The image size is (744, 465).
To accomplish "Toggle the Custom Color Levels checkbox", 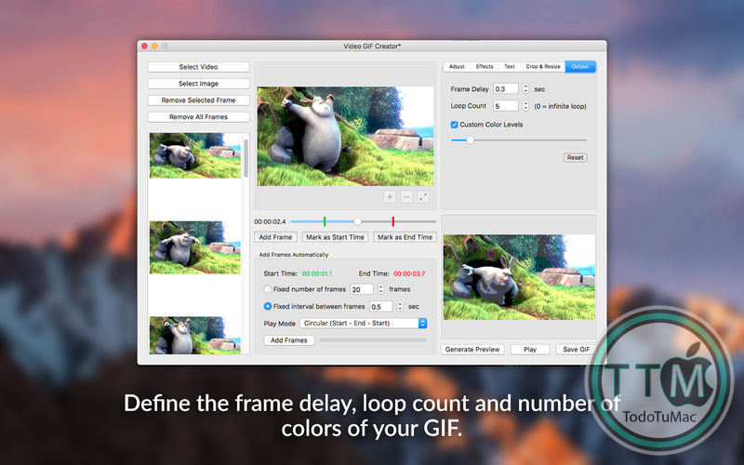I will click(x=454, y=125).
